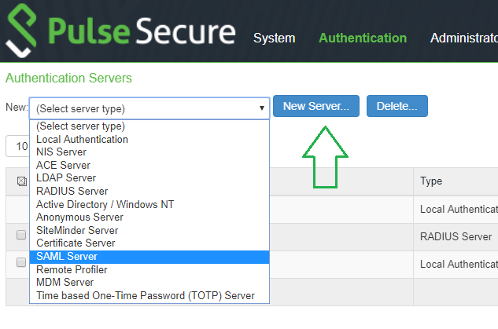Toggle the select-all checkbox in table header
The image size is (498, 329).
pyautogui.click(x=22, y=181)
